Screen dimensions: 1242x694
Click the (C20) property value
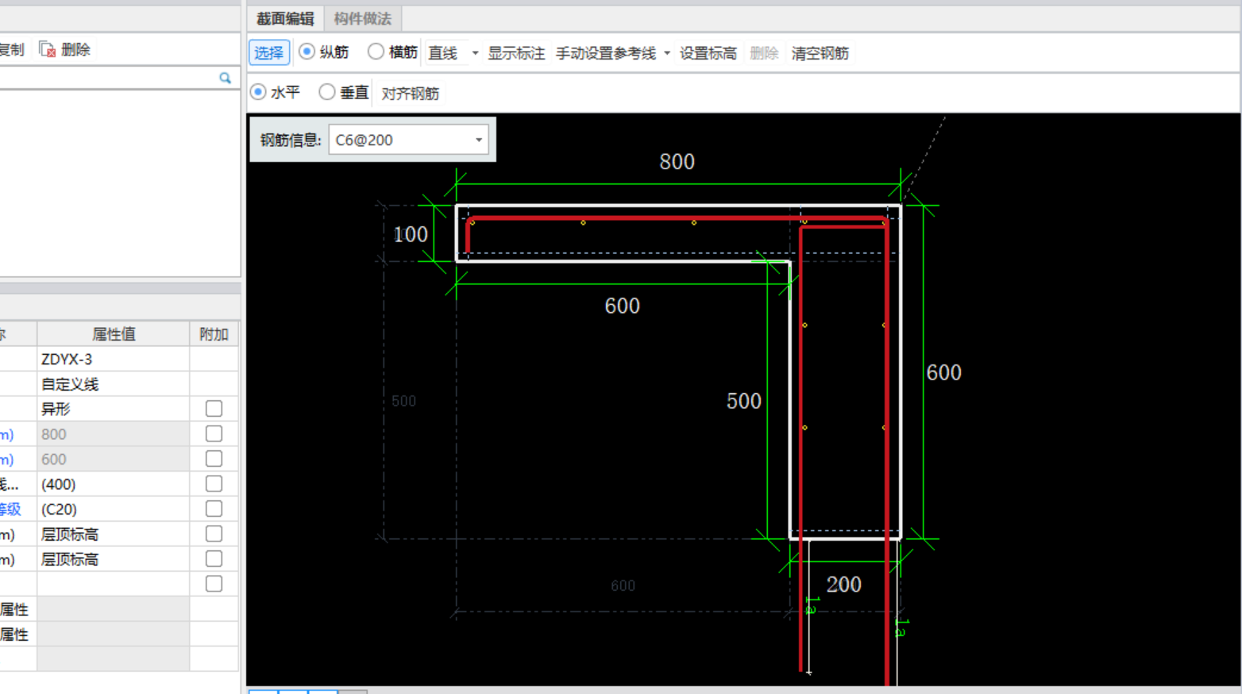[x=113, y=509]
